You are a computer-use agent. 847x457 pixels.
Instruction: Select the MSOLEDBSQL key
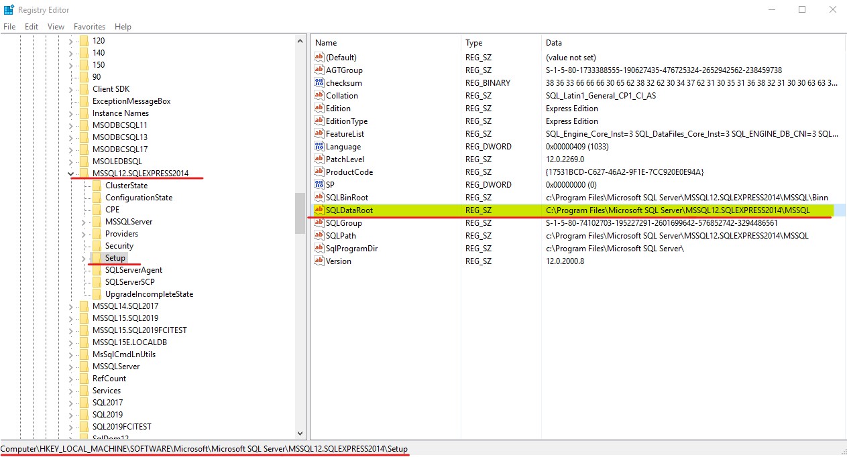point(117,161)
